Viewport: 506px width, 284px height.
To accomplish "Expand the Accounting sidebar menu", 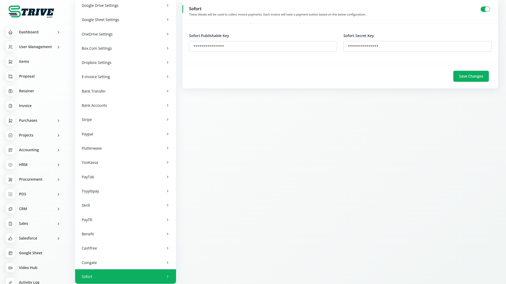I will [x=59, y=150].
